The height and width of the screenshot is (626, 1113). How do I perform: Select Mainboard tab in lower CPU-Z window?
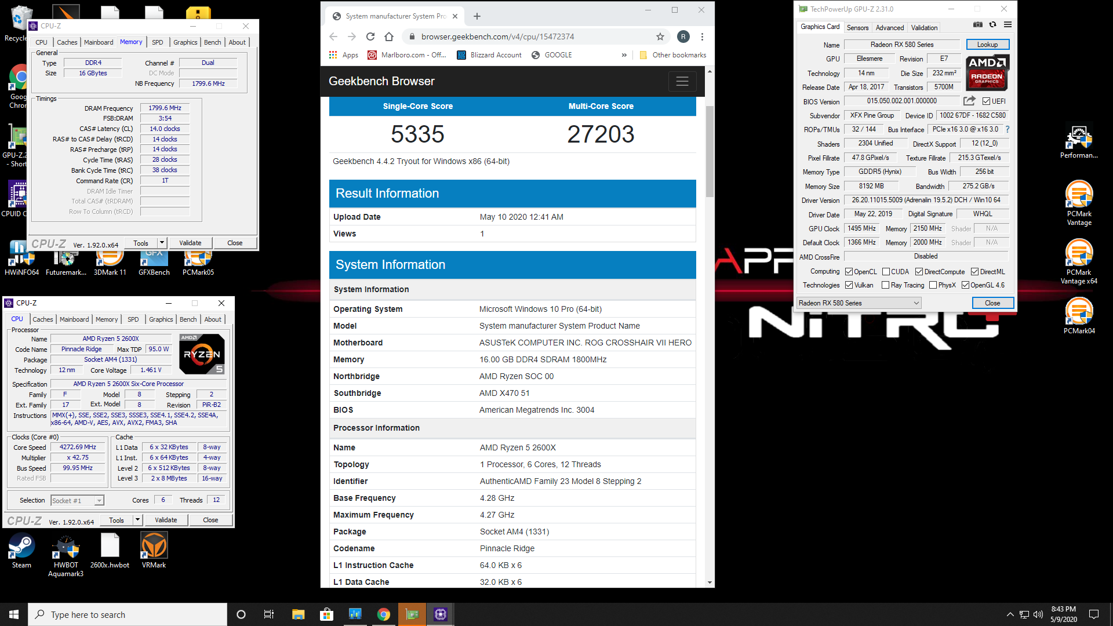(x=74, y=319)
